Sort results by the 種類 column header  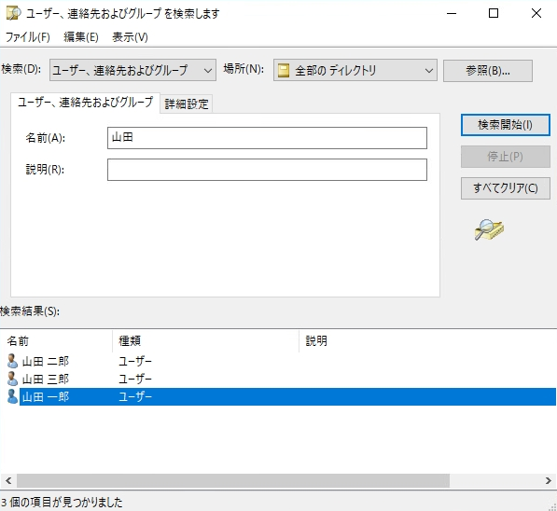205,341
